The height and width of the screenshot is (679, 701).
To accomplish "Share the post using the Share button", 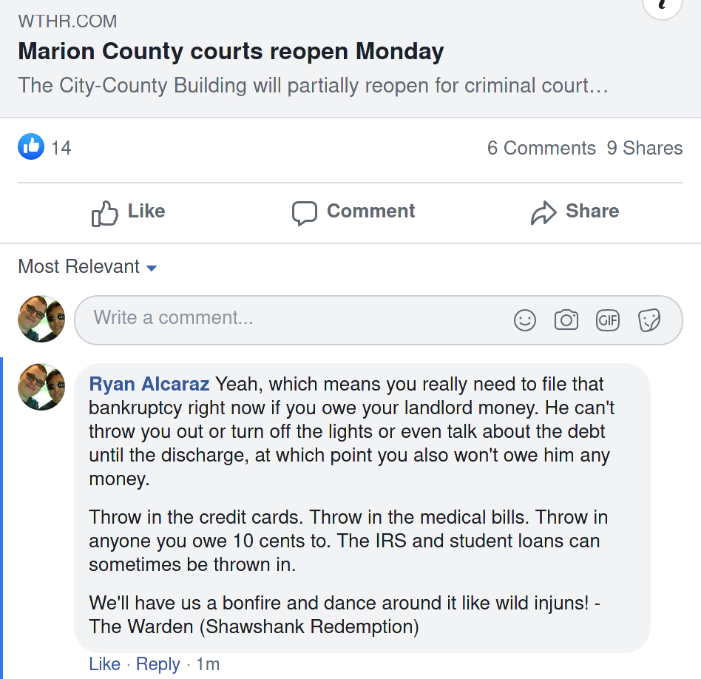I will (575, 212).
